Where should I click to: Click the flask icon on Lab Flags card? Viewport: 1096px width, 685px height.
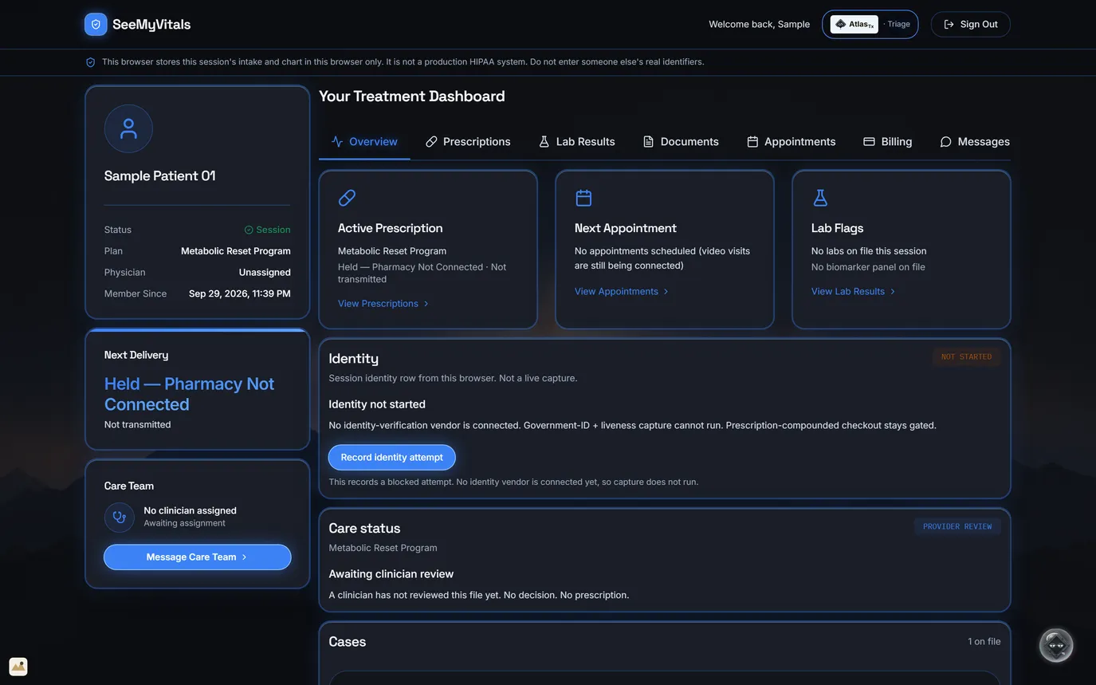pyautogui.click(x=820, y=198)
